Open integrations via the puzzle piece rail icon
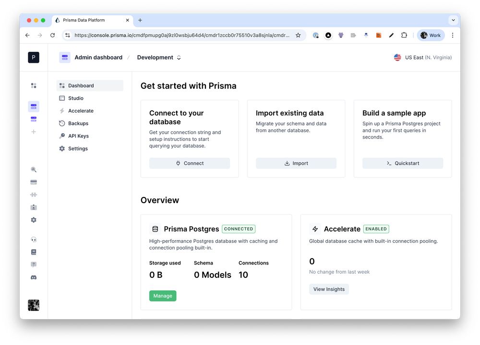Screen dimensions: 480x345 (34, 195)
